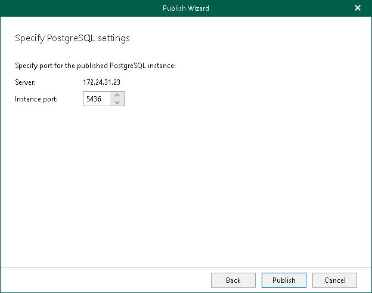
Task: Close the Publish Wizard dialog
Action: (x=358, y=8)
